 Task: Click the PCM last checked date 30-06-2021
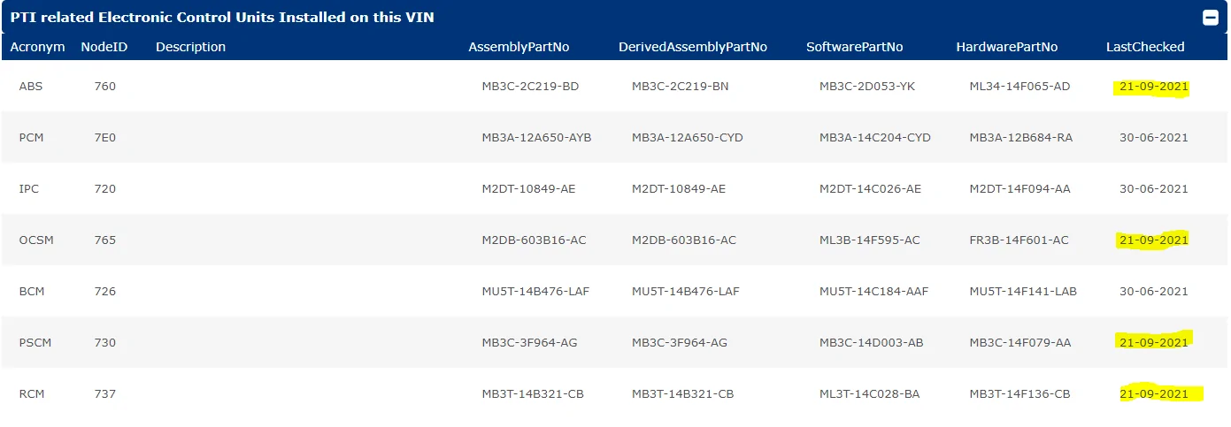click(x=1153, y=138)
